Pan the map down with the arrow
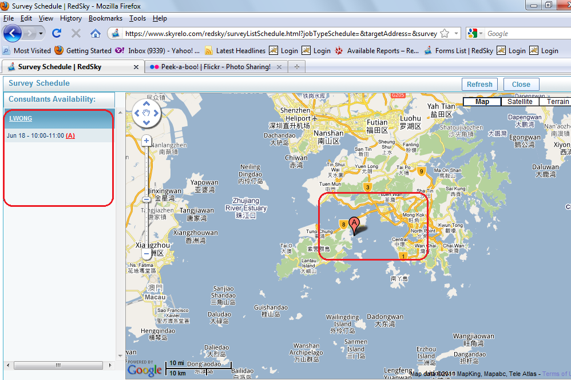Screen dimensions: 571x380 click(146, 122)
